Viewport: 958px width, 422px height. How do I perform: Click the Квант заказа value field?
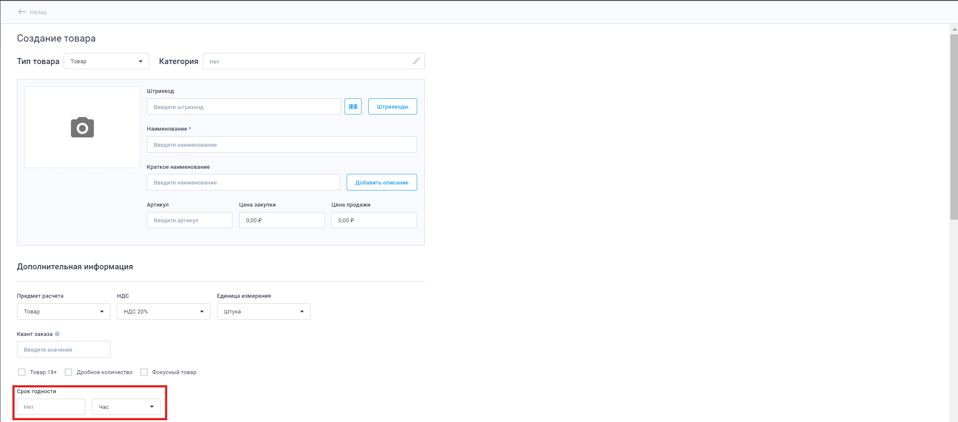tap(64, 349)
